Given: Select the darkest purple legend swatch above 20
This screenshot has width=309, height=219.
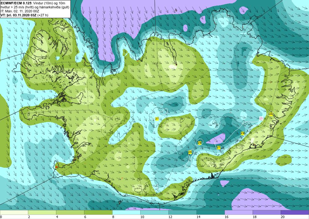Looking at the screenshot, I should click(295, 213).
